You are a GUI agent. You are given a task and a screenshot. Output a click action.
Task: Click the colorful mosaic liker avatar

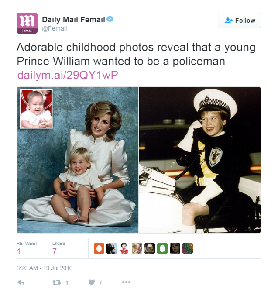(x=188, y=248)
